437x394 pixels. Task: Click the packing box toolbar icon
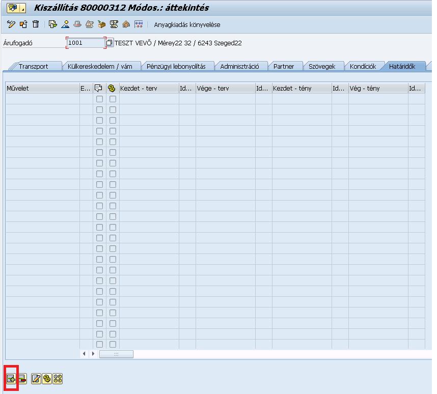pyautogui.click(x=102, y=24)
